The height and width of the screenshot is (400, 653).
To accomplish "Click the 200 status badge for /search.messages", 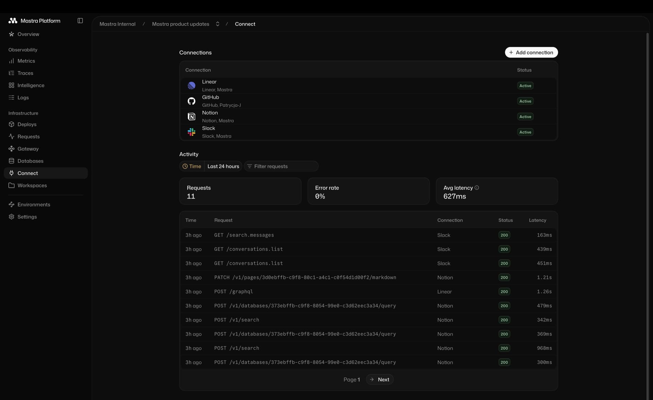I will [x=504, y=235].
